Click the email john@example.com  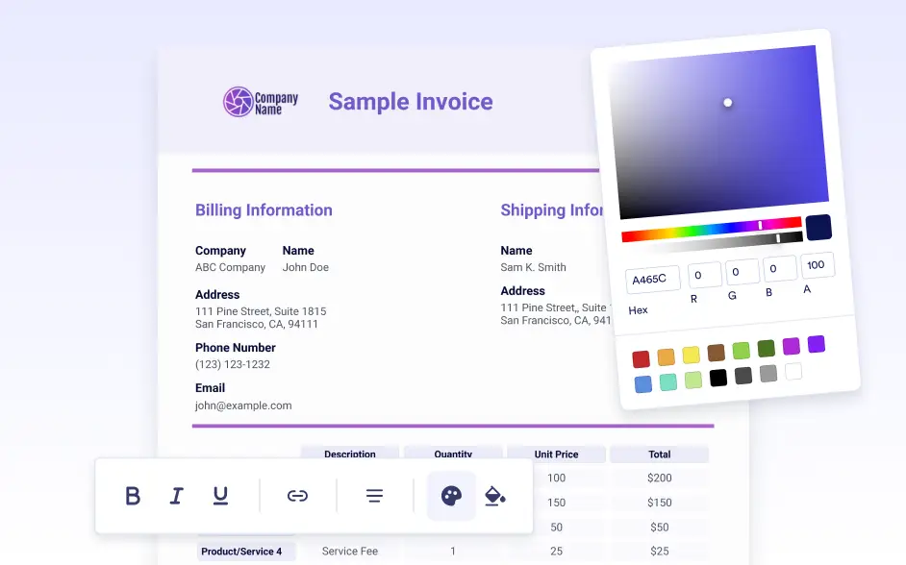pos(243,405)
